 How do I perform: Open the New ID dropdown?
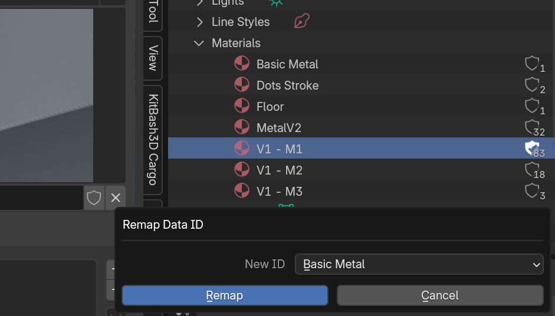click(x=418, y=264)
